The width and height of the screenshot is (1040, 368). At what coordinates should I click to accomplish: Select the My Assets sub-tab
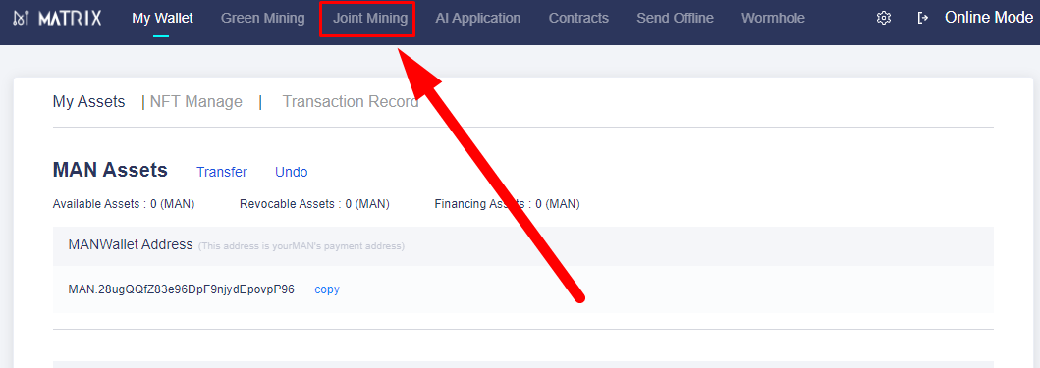(89, 101)
